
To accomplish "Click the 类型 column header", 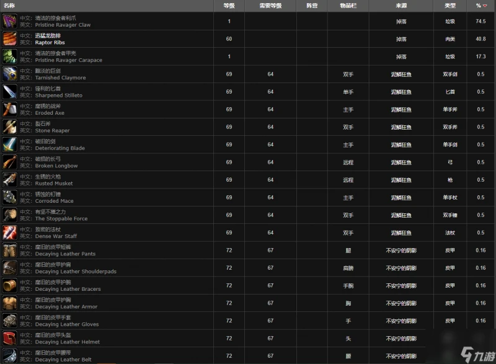I will 449,6.
